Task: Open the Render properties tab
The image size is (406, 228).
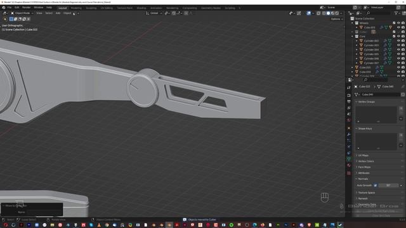Action: click(x=349, y=95)
